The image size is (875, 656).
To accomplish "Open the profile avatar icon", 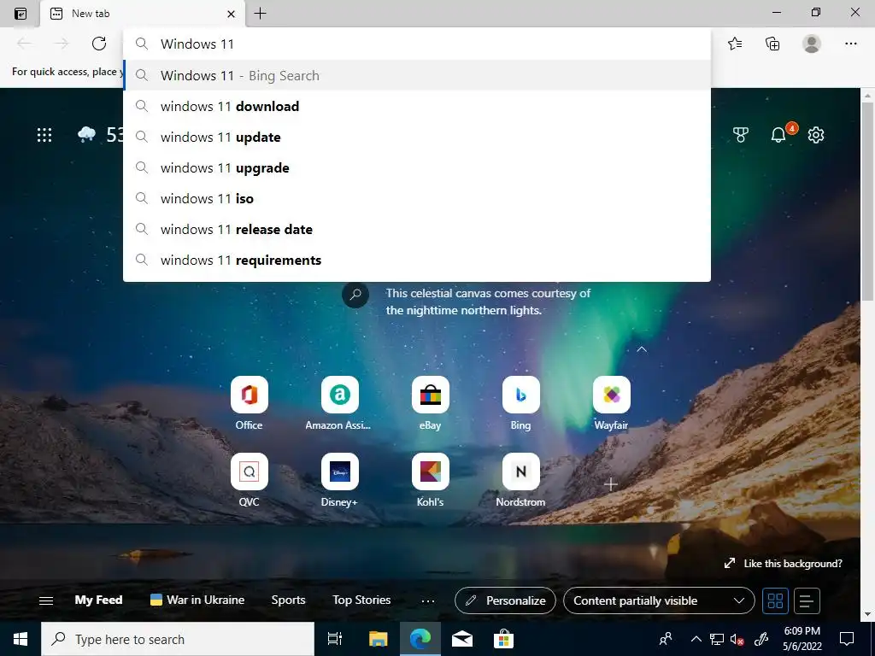I will pos(812,44).
